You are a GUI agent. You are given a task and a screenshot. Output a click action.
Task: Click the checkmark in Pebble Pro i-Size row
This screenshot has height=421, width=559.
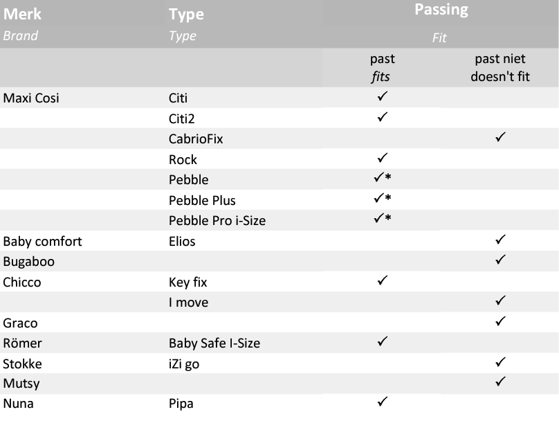click(383, 220)
